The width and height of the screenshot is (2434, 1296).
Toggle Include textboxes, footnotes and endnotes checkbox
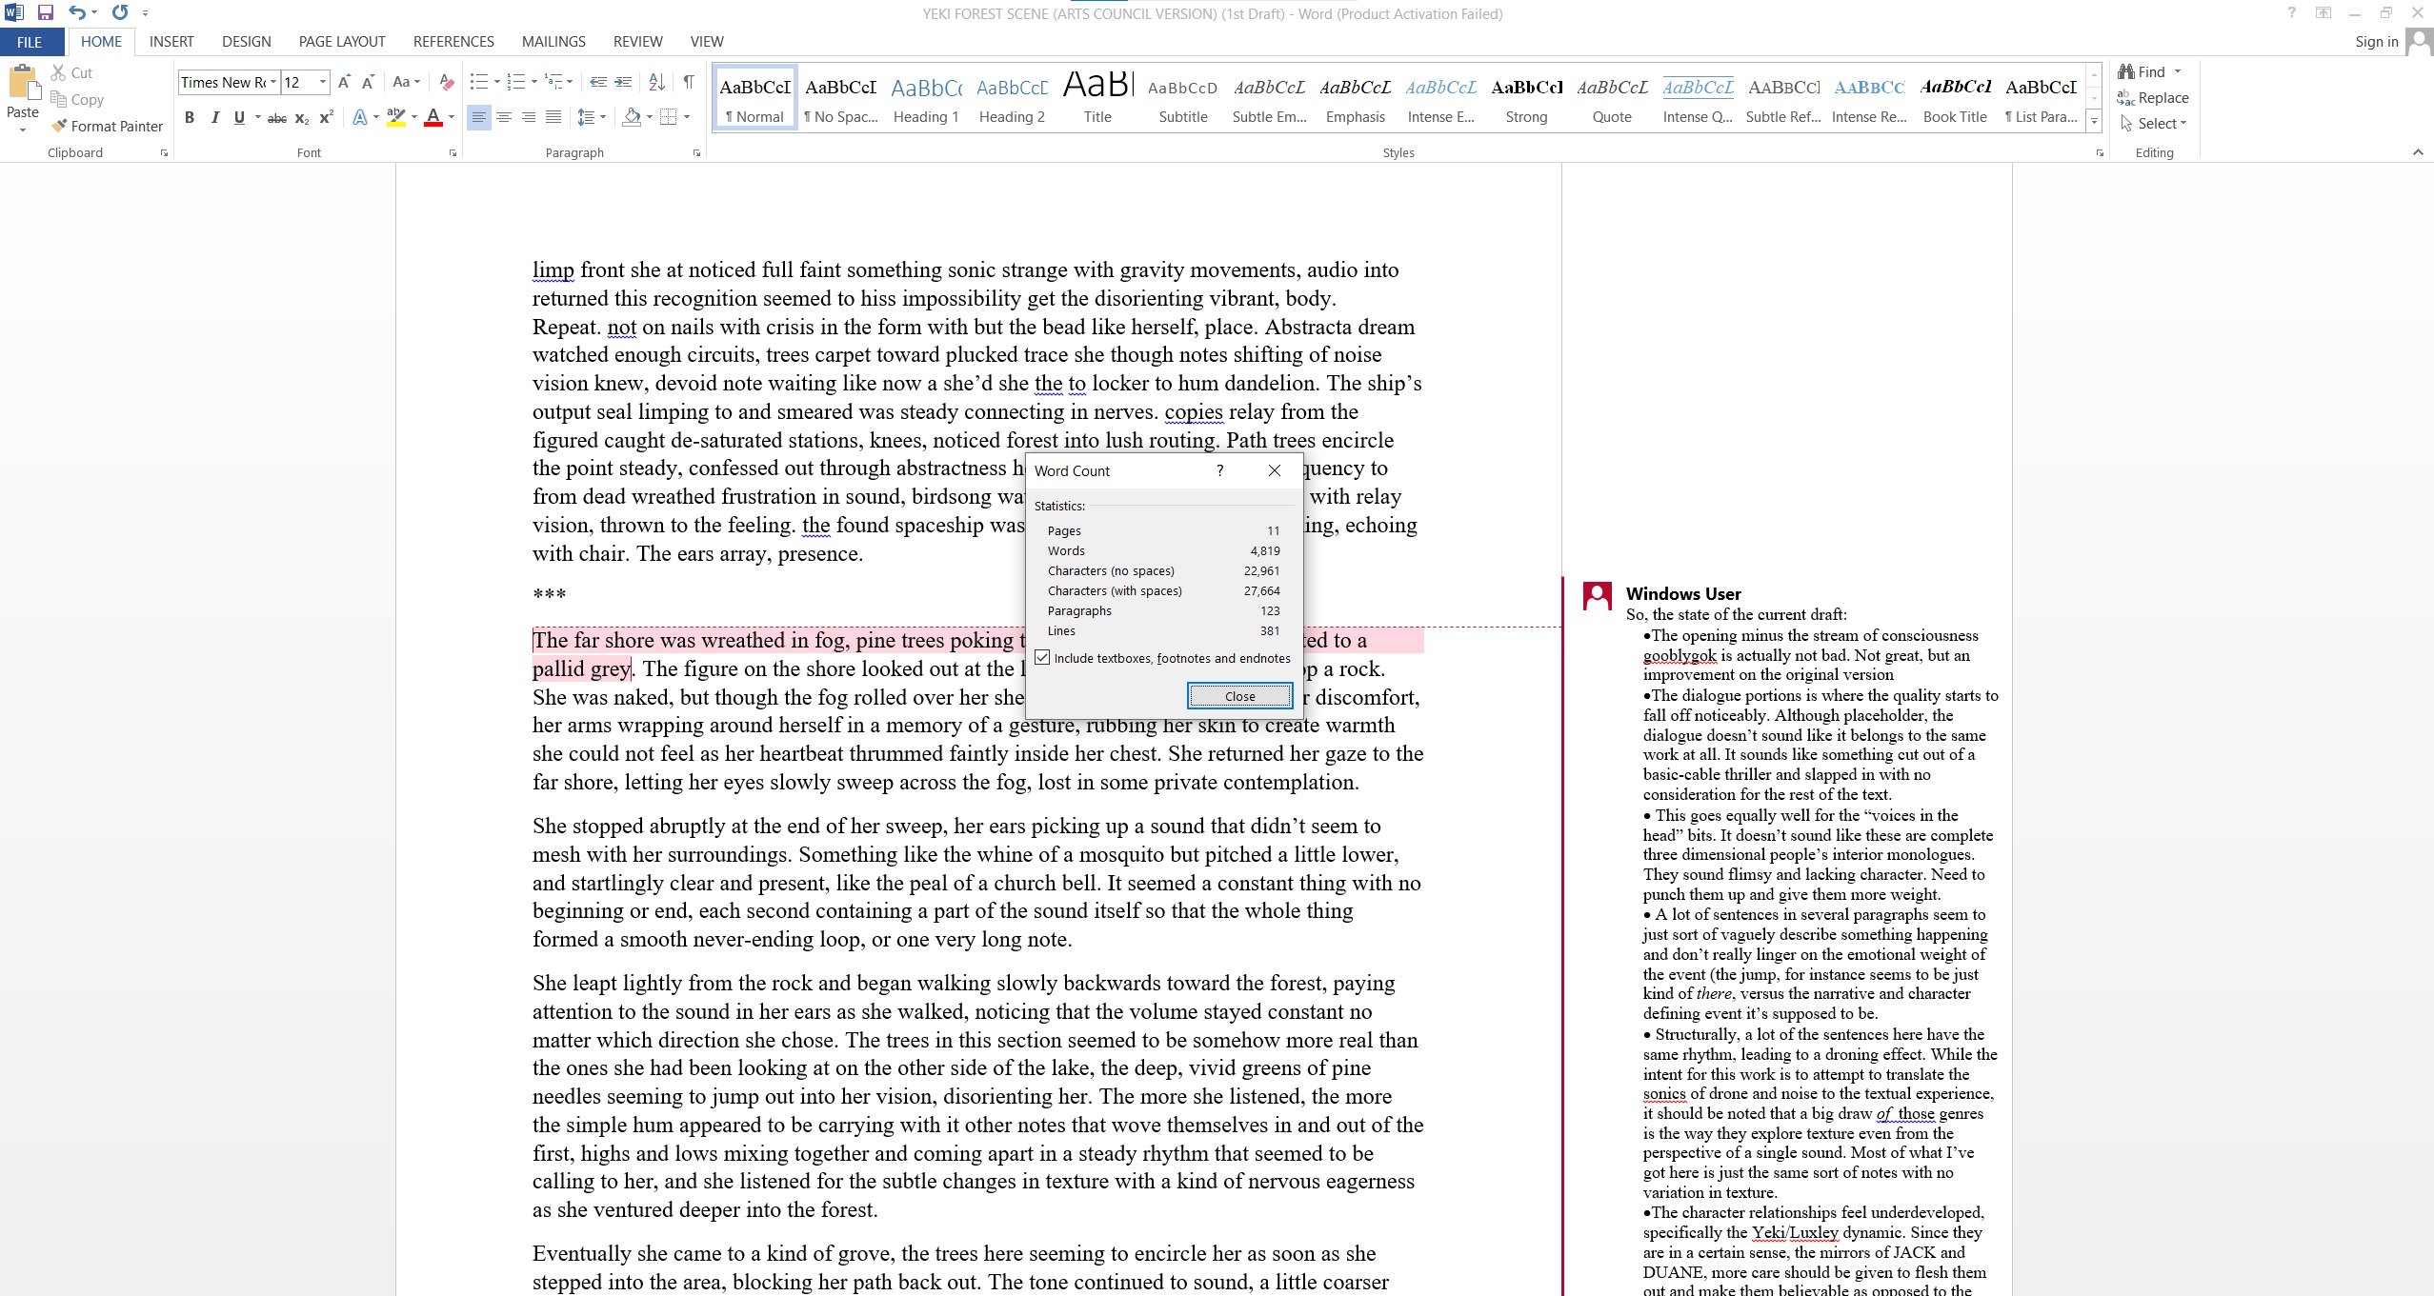[1043, 658]
